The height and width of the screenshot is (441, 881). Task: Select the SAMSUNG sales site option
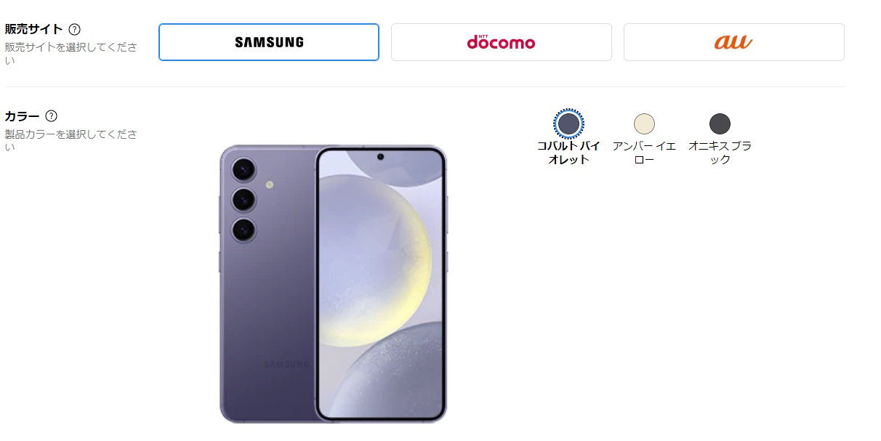(269, 42)
